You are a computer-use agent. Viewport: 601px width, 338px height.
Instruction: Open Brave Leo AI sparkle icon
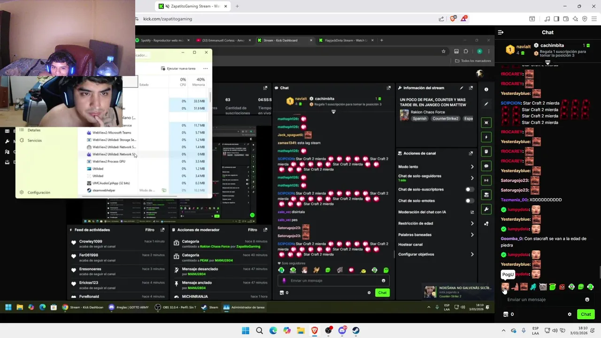pyautogui.click(x=575, y=19)
